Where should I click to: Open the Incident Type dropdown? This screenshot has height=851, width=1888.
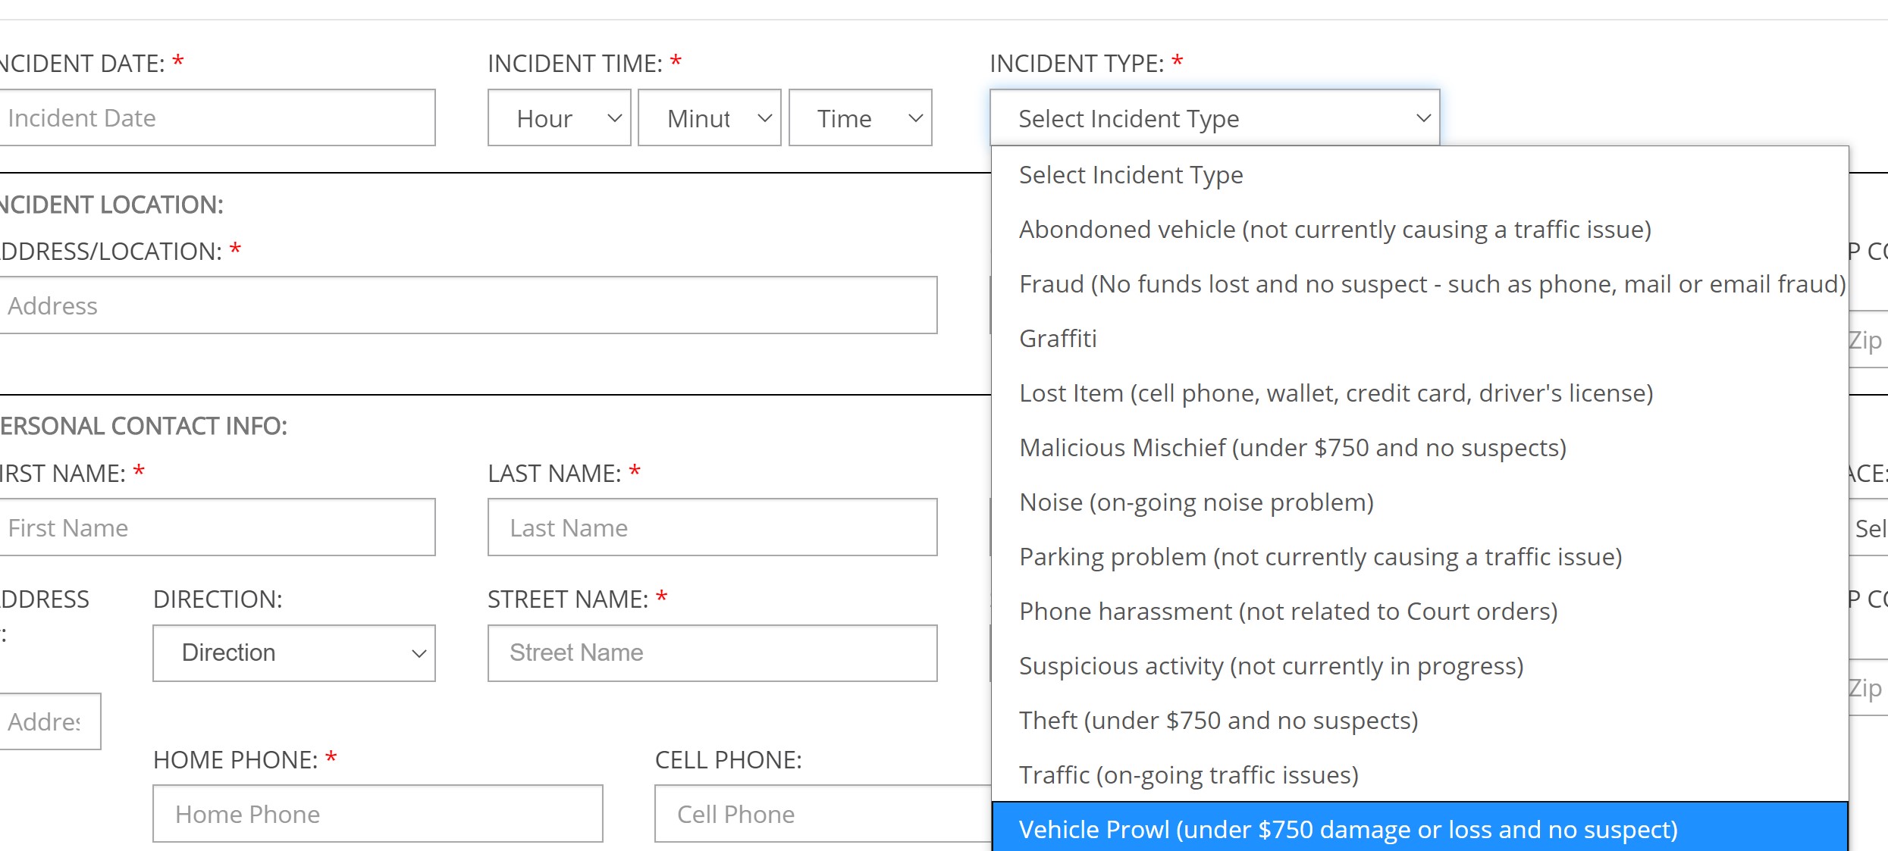1215,117
